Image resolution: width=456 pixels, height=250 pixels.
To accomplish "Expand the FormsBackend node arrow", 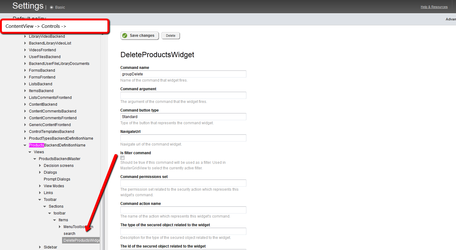I will coord(25,70).
